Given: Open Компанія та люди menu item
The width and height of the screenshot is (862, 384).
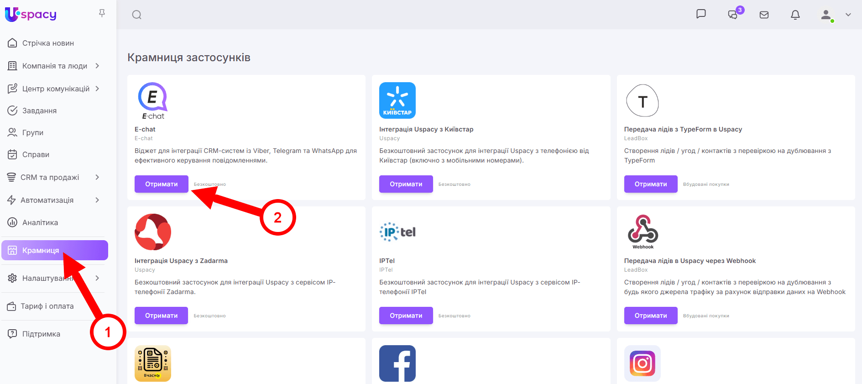Looking at the screenshot, I should (55, 66).
